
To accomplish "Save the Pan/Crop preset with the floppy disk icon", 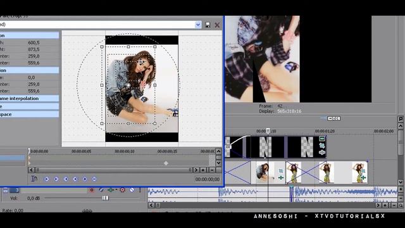I will (x=208, y=25).
